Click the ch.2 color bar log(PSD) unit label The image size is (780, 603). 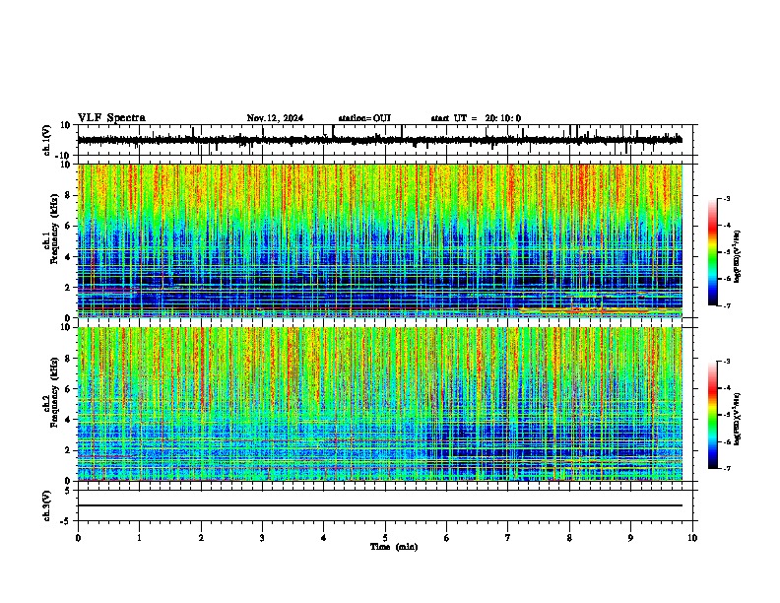tap(738, 419)
